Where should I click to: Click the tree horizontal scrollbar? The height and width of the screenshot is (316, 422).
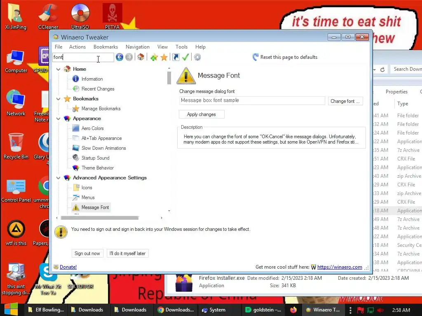(100, 218)
